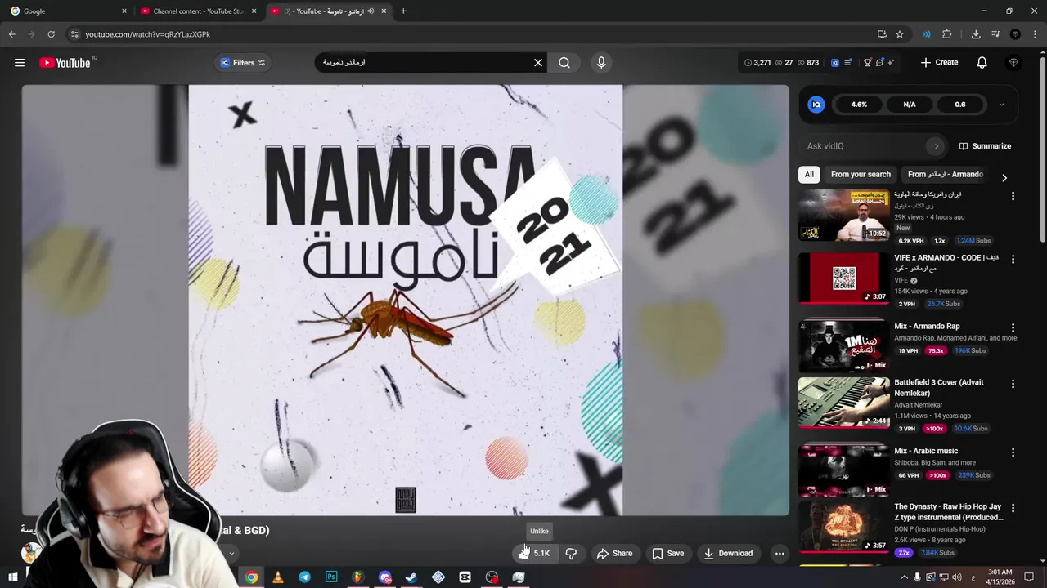The height and width of the screenshot is (588, 1047).
Task: Open a new browser tab
Action: click(403, 11)
